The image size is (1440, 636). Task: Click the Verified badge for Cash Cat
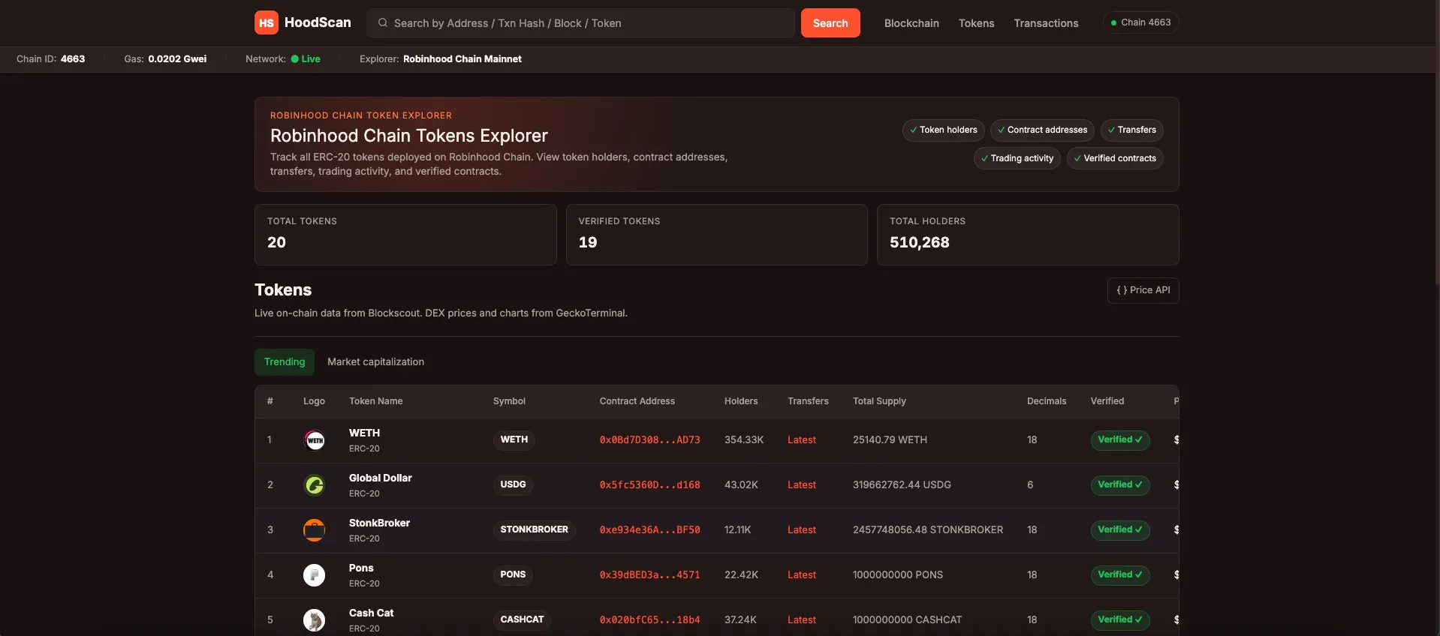tap(1119, 620)
